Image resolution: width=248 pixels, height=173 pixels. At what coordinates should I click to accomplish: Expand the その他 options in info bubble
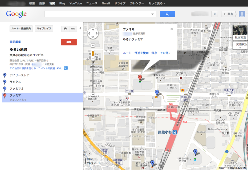click(x=165, y=53)
